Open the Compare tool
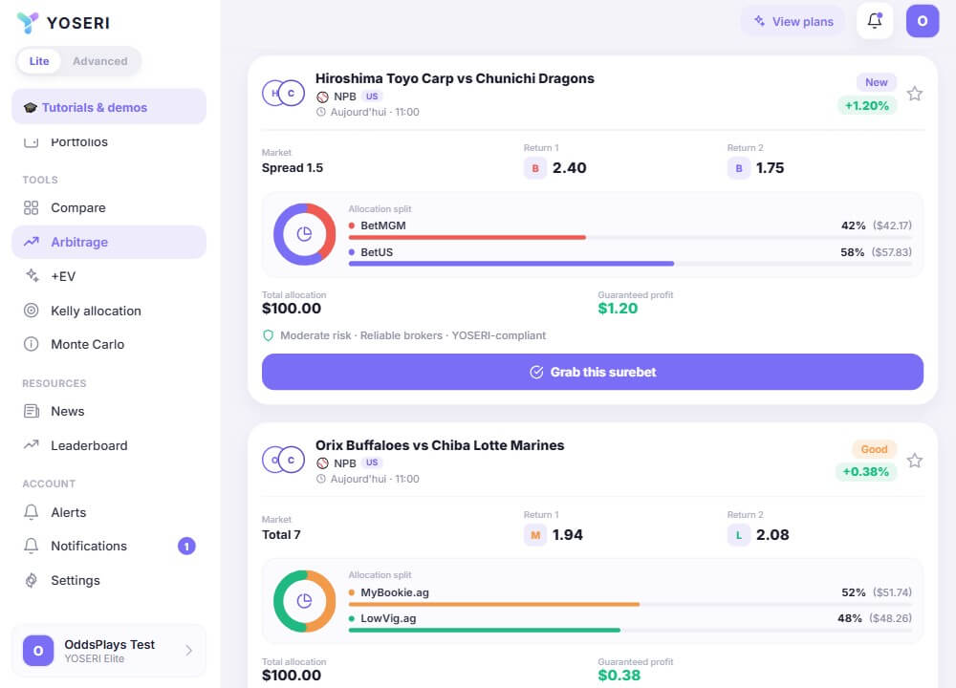This screenshot has height=688, width=956. click(109, 207)
